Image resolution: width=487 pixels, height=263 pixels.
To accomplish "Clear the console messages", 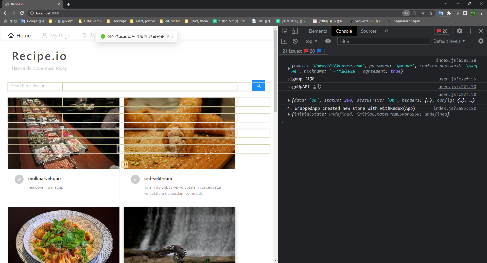I will pos(295,41).
